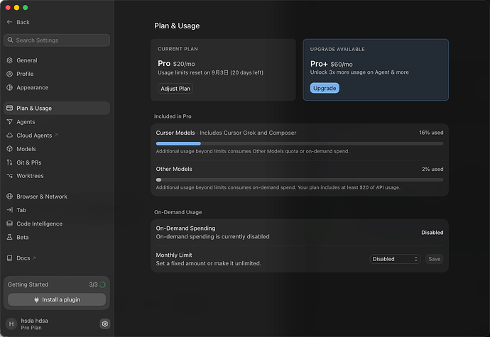Open the General settings section

tap(57, 60)
